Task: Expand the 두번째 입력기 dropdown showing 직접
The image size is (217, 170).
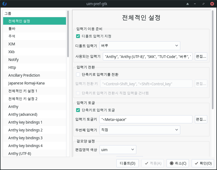Action: [140, 130]
